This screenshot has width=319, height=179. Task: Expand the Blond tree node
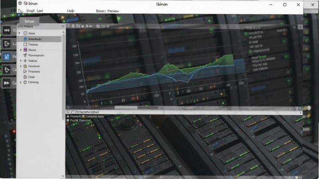21,50
